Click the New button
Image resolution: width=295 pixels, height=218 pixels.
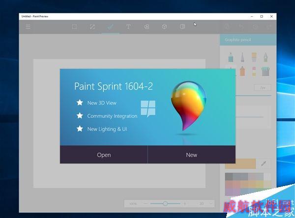pos(192,155)
